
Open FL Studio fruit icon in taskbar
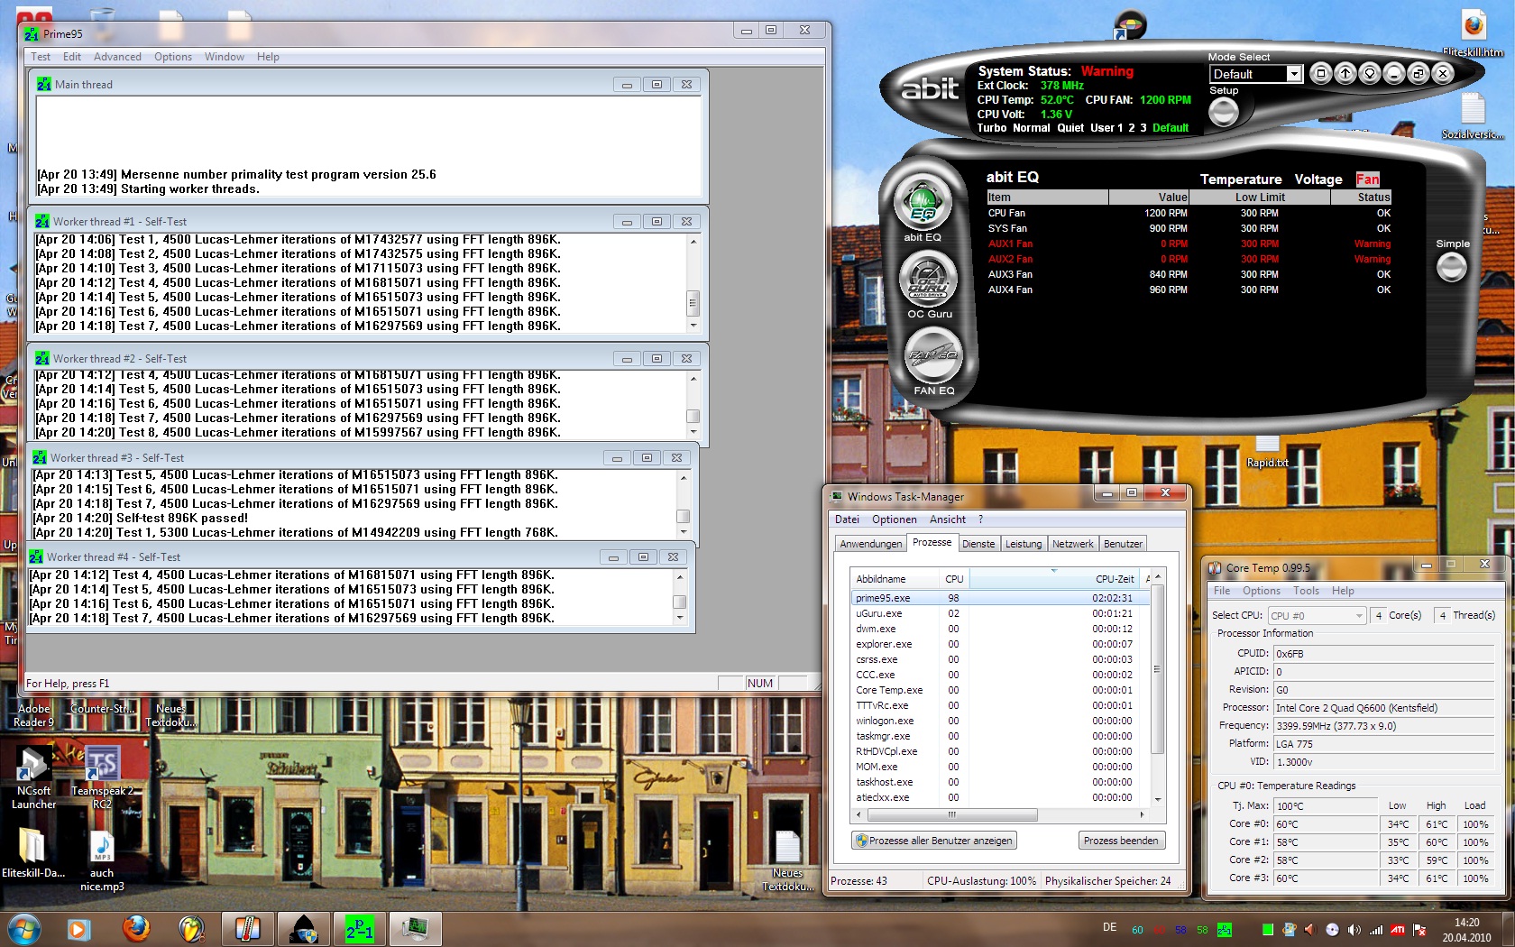[191, 928]
